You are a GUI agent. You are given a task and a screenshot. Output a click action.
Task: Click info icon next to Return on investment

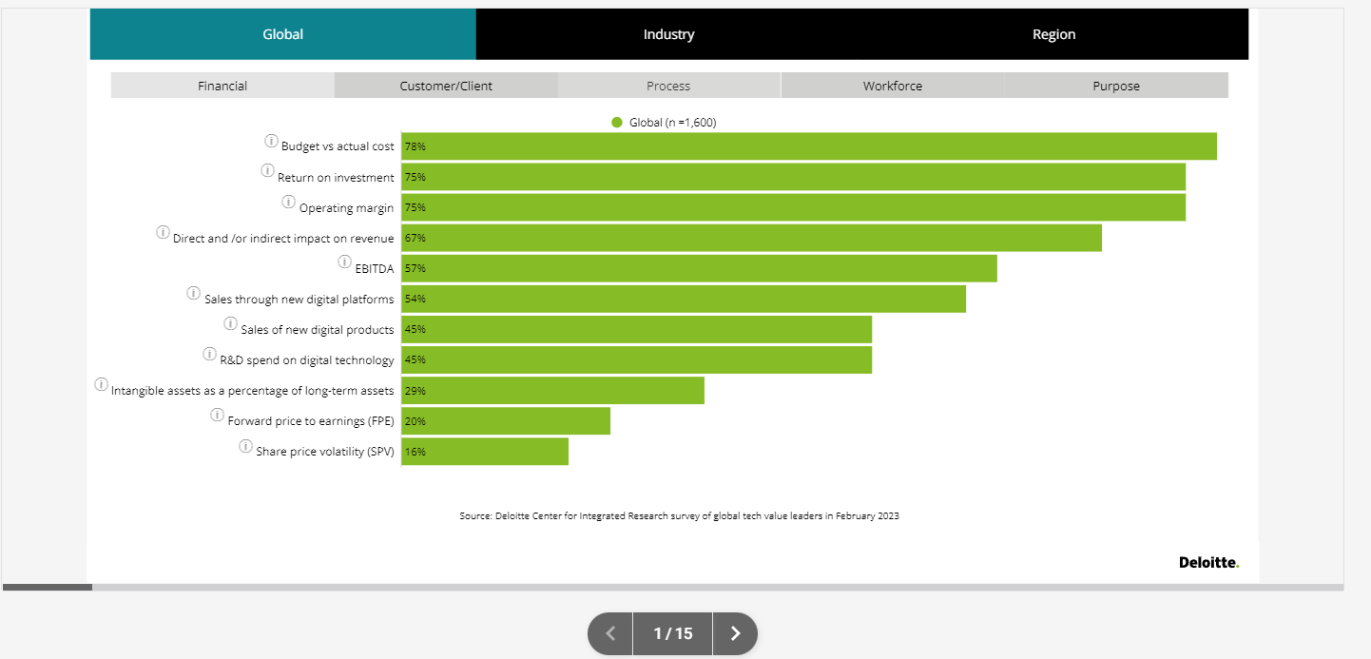267,171
